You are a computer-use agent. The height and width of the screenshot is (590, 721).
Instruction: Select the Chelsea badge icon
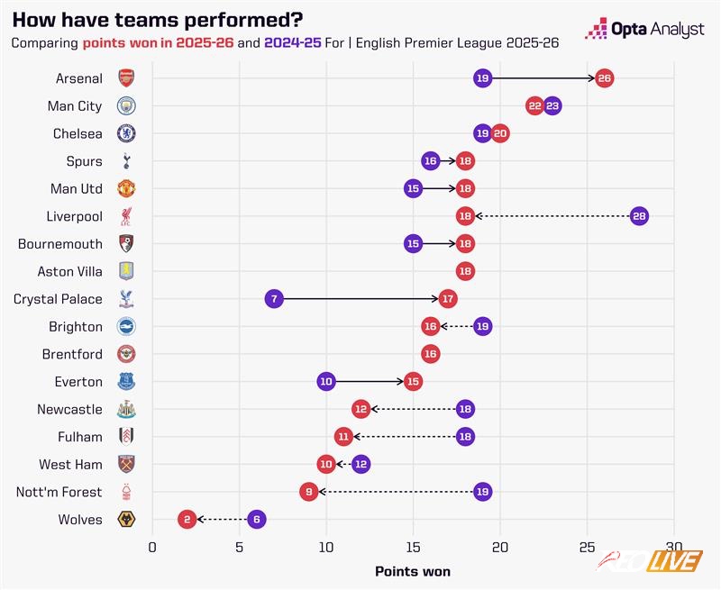[x=126, y=133]
